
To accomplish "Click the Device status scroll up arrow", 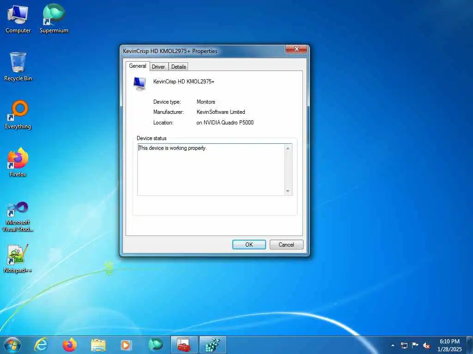I will 288,148.
